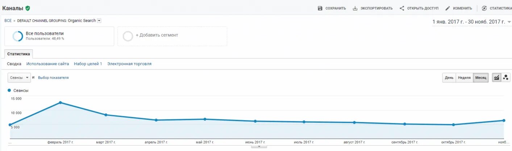
Task: Click the 10 000 axis label
Action: coord(16,113)
